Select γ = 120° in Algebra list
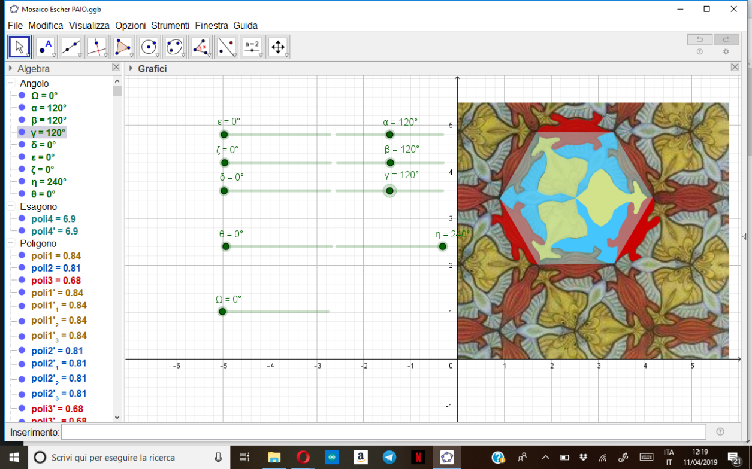 click(49, 133)
